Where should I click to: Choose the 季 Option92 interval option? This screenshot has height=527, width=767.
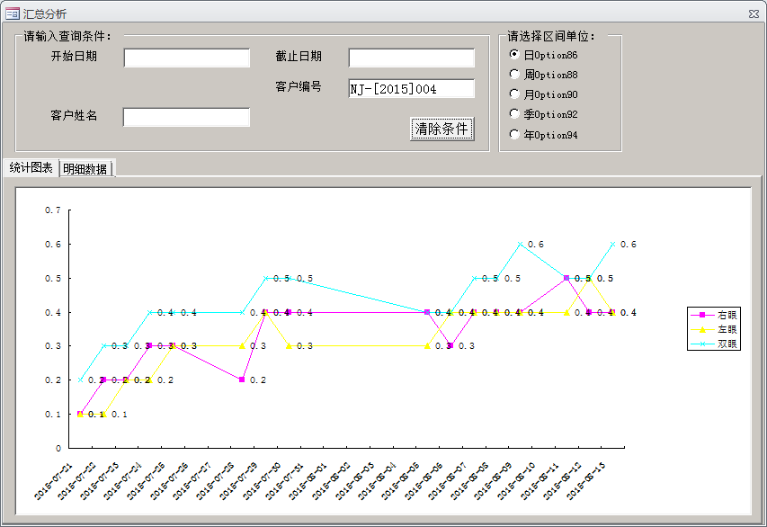(x=514, y=114)
